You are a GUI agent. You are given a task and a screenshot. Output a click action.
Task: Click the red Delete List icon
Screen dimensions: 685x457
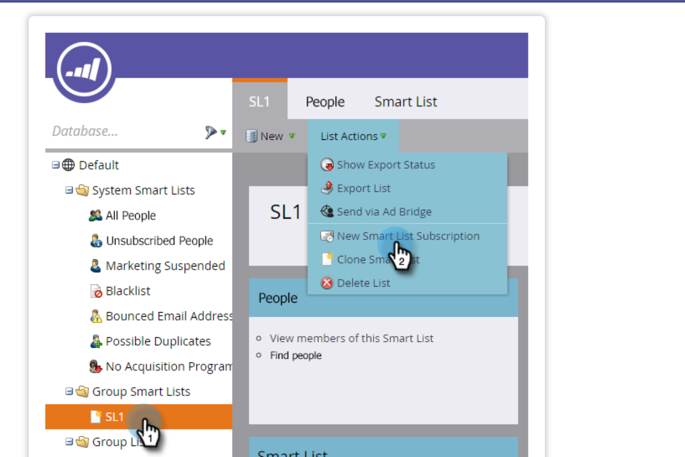[327, 283]
